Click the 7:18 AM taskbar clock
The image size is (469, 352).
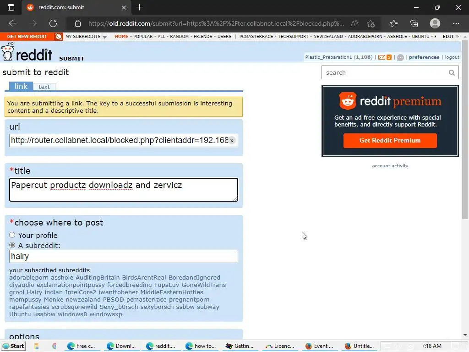431,346
